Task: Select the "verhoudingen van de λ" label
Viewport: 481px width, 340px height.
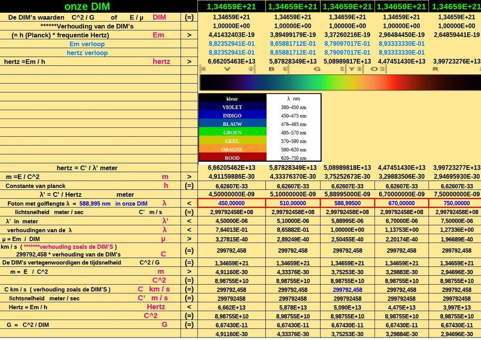Action: (40, 230)
